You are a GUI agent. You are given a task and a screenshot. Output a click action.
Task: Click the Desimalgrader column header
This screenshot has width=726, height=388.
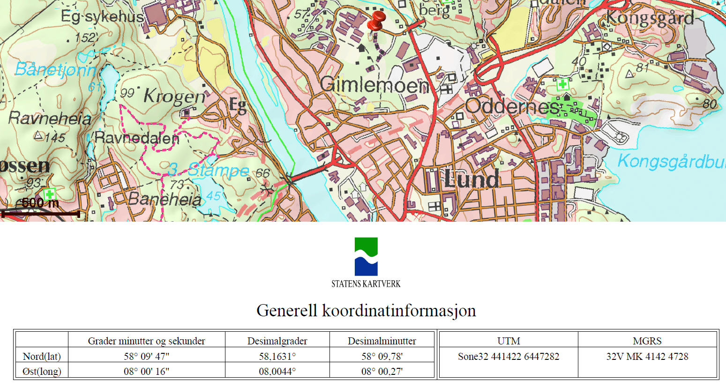pos(277,341)
